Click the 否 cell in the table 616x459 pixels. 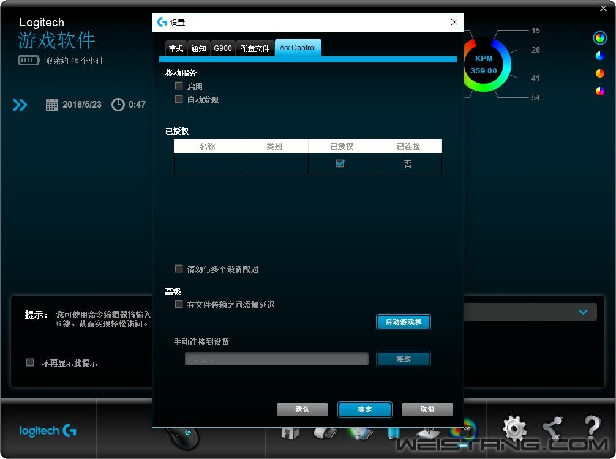(x=408, y=164)
